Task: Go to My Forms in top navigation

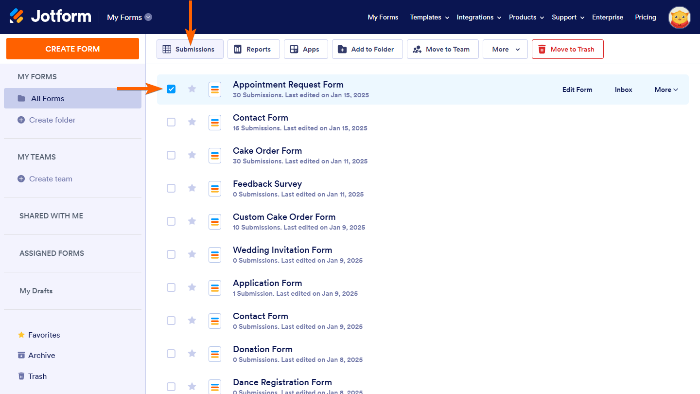Action: tap(383, 17)
